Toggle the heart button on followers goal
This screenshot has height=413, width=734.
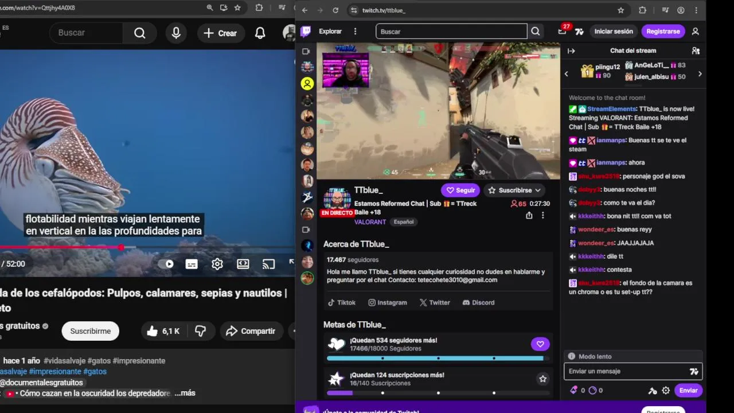point(540,344)
